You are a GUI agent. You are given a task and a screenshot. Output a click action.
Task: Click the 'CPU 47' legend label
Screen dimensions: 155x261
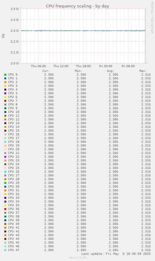point(14,250)
